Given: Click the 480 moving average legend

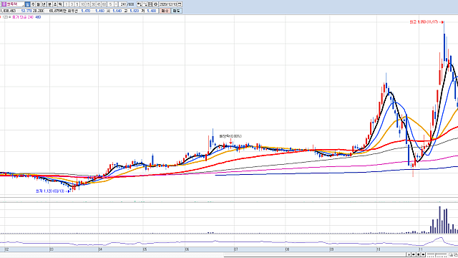Looking at the screenshot, I should pos(38,17).
